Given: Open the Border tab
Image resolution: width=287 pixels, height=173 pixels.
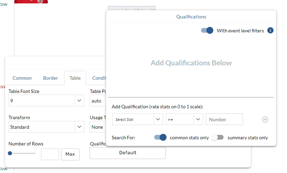Looking at the screenshot, I should click(x=51, y=78).
